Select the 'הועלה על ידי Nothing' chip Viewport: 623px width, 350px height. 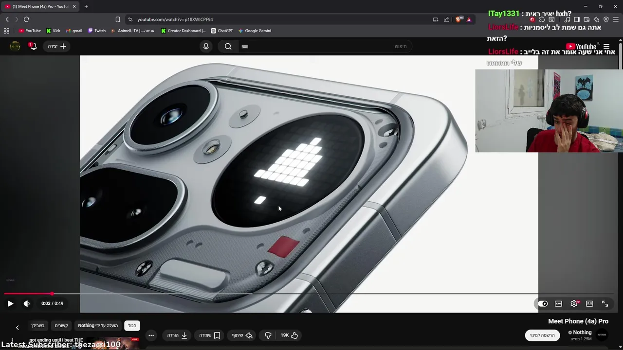(x=98, y=326)
